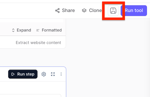150x97 pixels.
Task: Click the white output box above Expand
Action: click(32, 20)
